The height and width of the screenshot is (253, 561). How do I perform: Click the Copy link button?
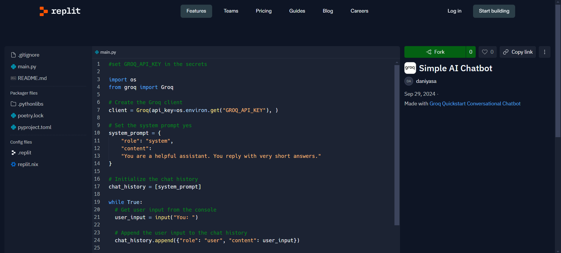coord(518,52)
